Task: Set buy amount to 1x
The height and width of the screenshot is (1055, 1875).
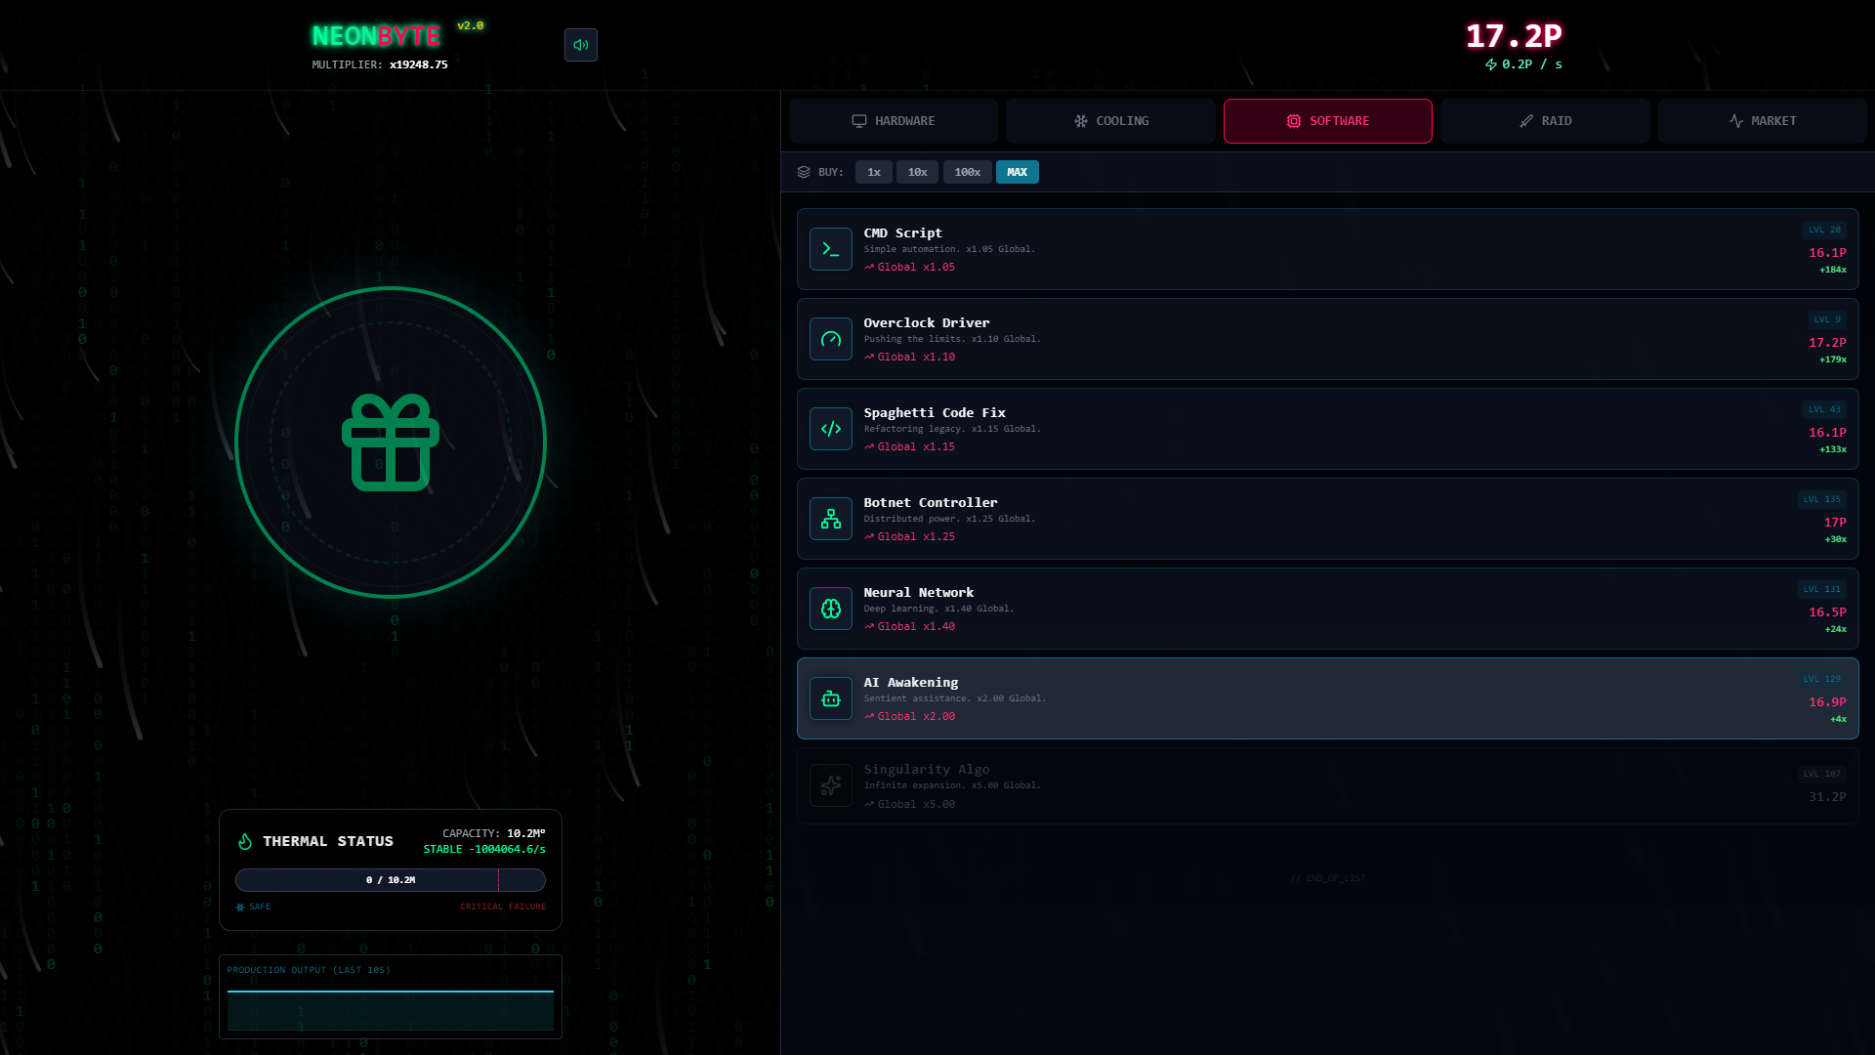Action: click(x=873, y=172)
